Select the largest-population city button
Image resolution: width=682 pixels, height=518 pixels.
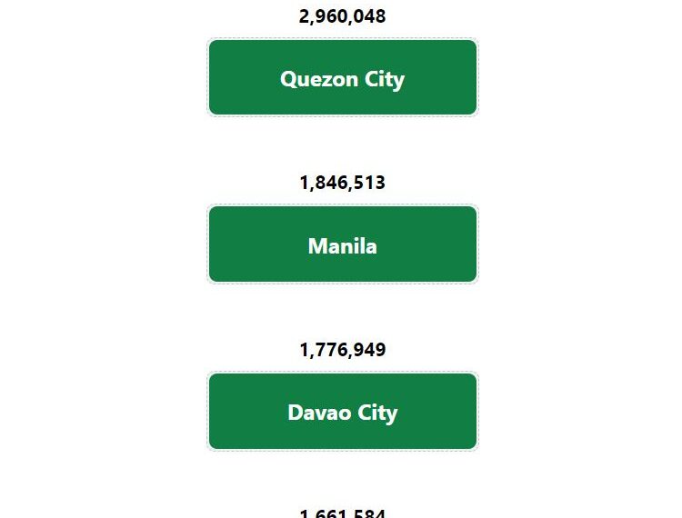[x=343, y=77]
